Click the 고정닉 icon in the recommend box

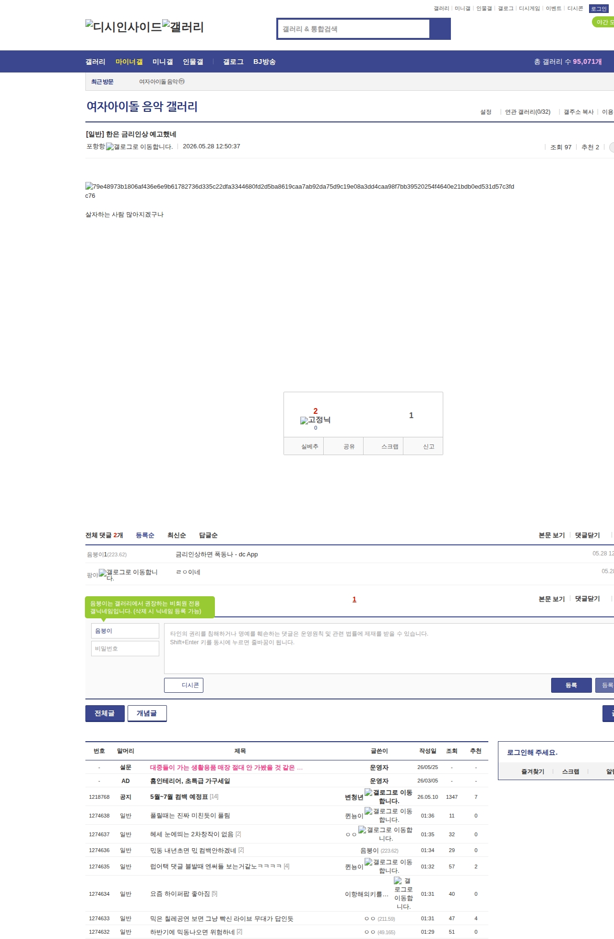[315, 420]
